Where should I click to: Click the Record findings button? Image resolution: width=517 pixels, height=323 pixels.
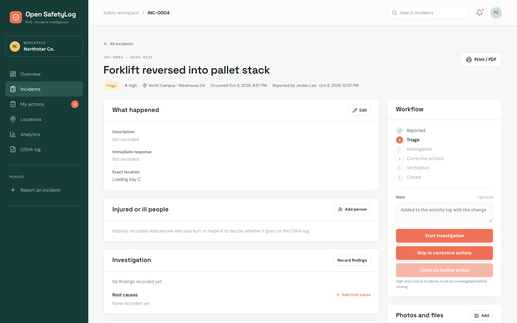click(352, 260)
